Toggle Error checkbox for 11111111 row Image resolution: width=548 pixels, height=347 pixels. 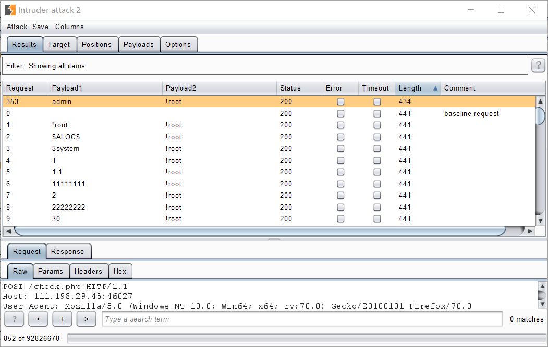click(340, 184)
